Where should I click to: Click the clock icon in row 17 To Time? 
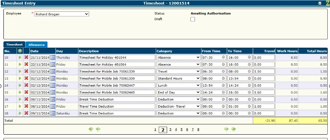pos(249,106)
